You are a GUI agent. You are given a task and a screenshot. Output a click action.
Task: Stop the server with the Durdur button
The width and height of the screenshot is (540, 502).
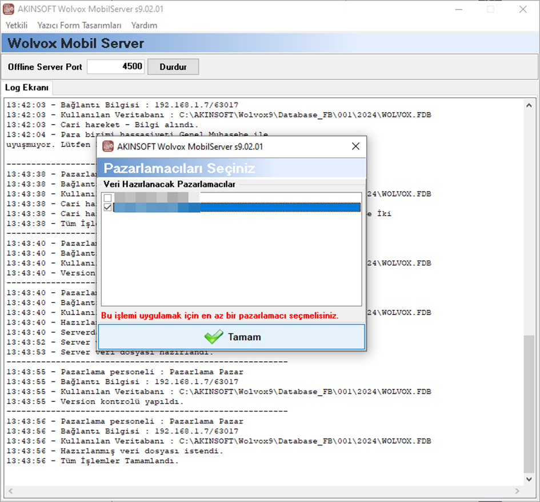173,67
